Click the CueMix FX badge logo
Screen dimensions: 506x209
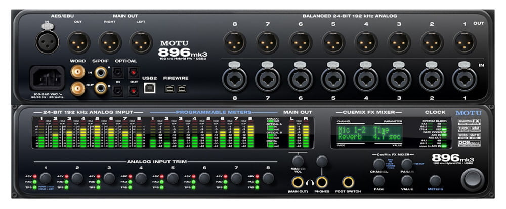tap(470, 122)
